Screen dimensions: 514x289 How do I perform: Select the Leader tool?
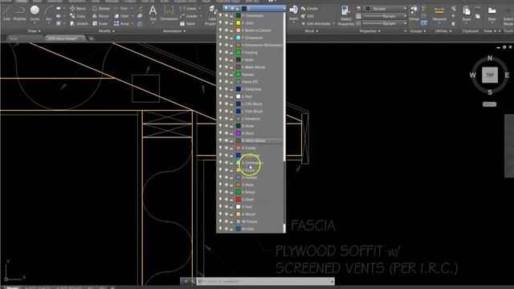[189, 16]
